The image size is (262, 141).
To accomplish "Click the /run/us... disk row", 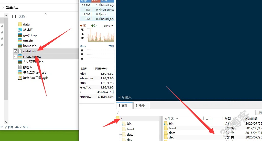I will pos(96,97).
